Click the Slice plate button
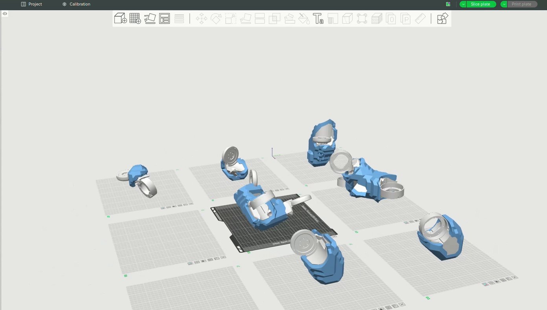 pos(481,4)
